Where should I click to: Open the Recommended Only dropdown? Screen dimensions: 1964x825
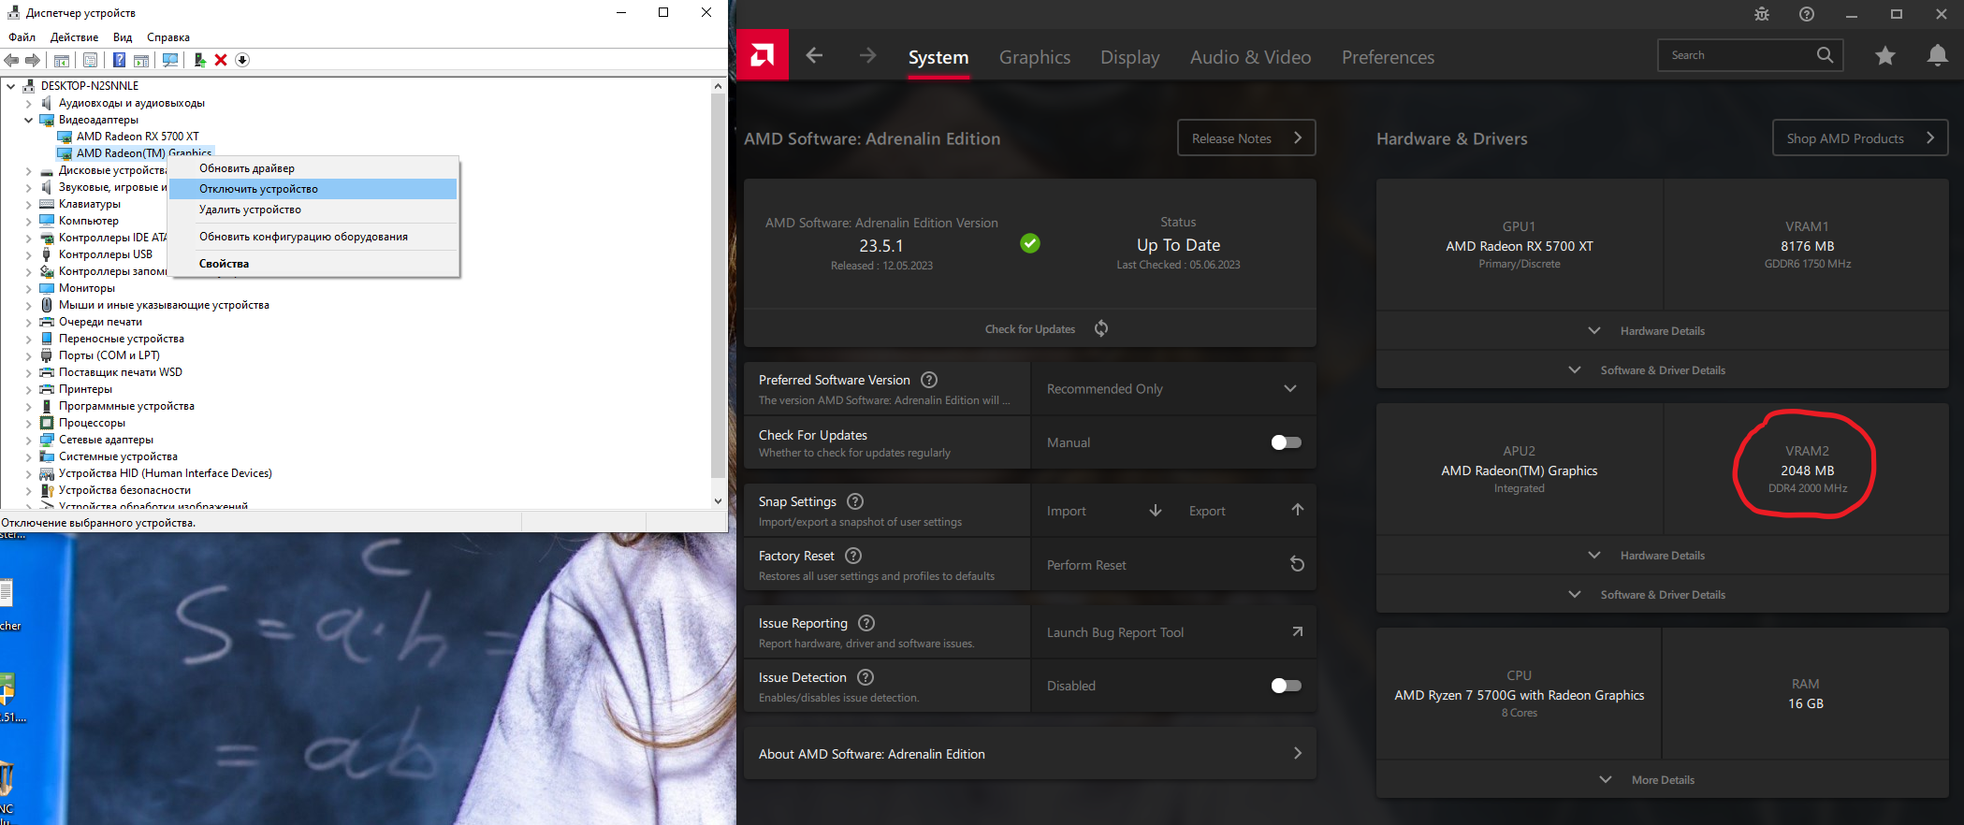[1173, 389]
